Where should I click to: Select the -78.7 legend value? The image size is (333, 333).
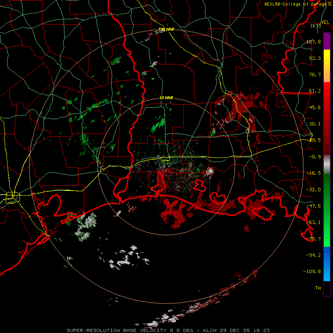314,239
